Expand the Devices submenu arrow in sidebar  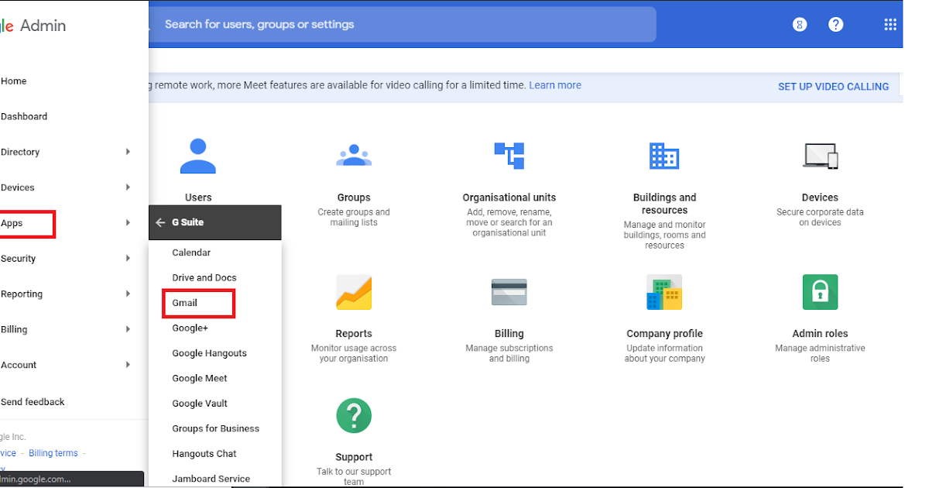tap(128, 187)
